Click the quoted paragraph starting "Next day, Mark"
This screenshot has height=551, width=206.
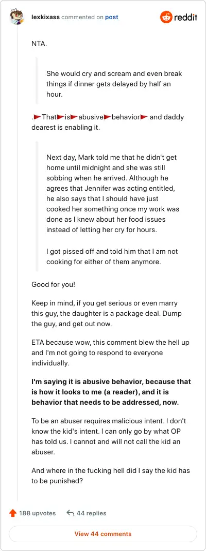(113, 193)
